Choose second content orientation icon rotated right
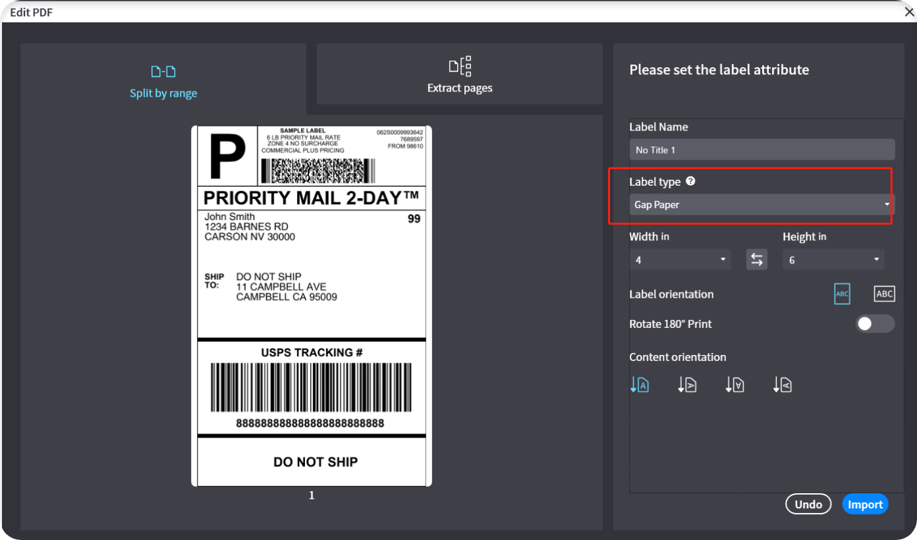This screenshot has height=540, width=917. pyautogui.click(x=687, y=385)
